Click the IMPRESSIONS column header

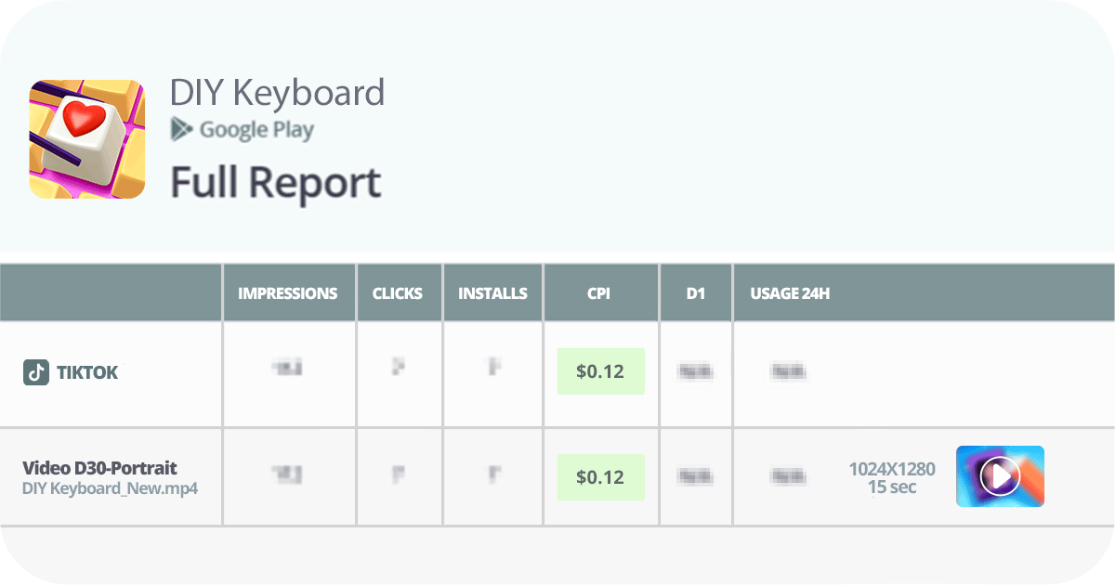click(288, 293)
